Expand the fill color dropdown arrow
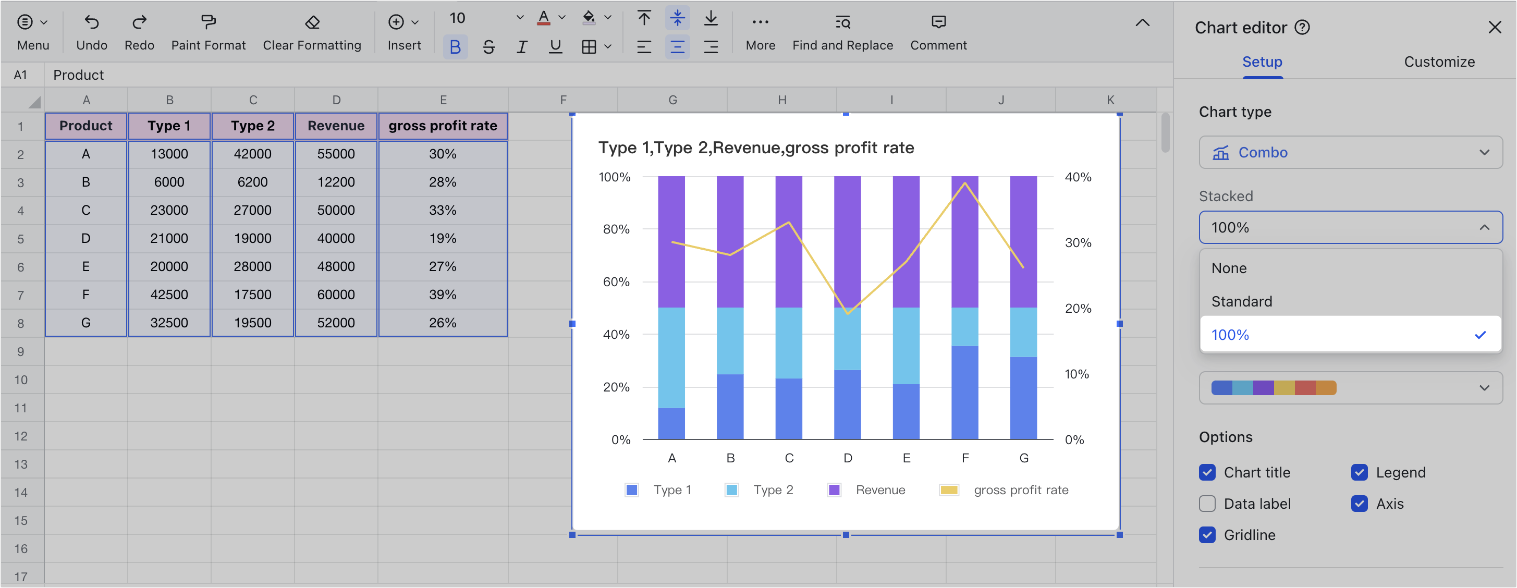 (x=608, y=18)
